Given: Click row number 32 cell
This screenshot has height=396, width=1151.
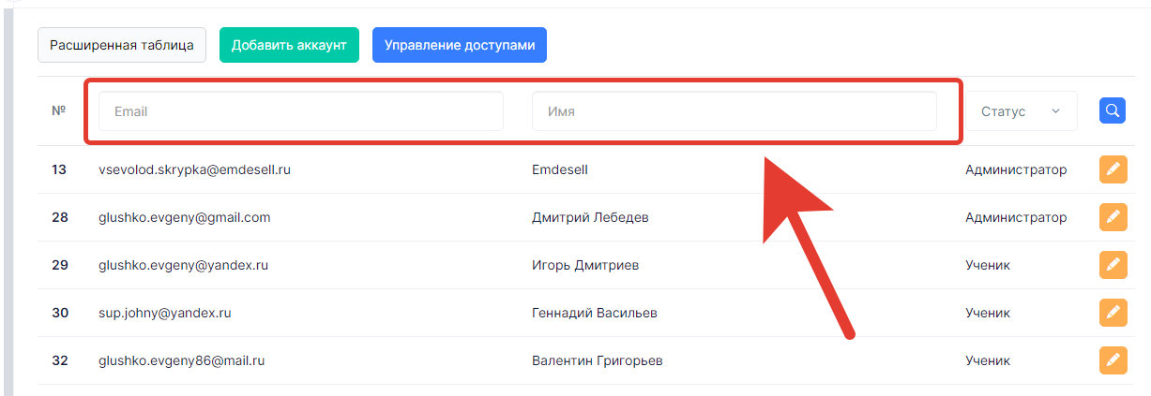Looking at the screenshot, I should tap(59, 360).
